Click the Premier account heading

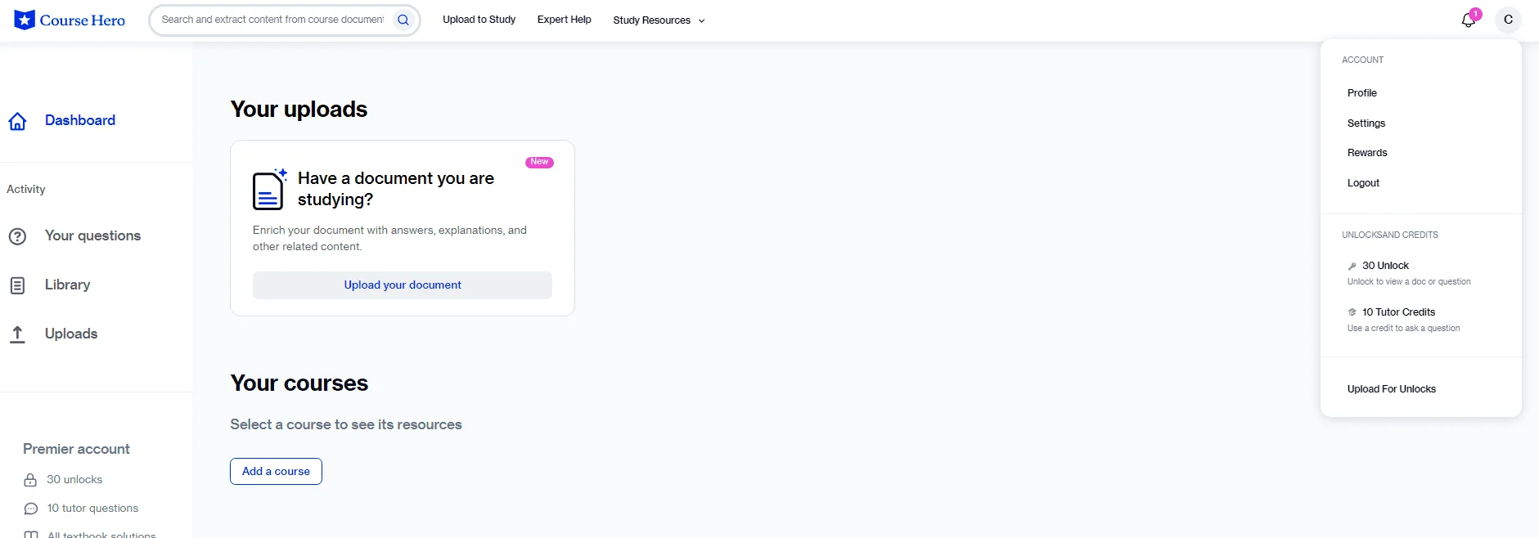click(76, 449)
